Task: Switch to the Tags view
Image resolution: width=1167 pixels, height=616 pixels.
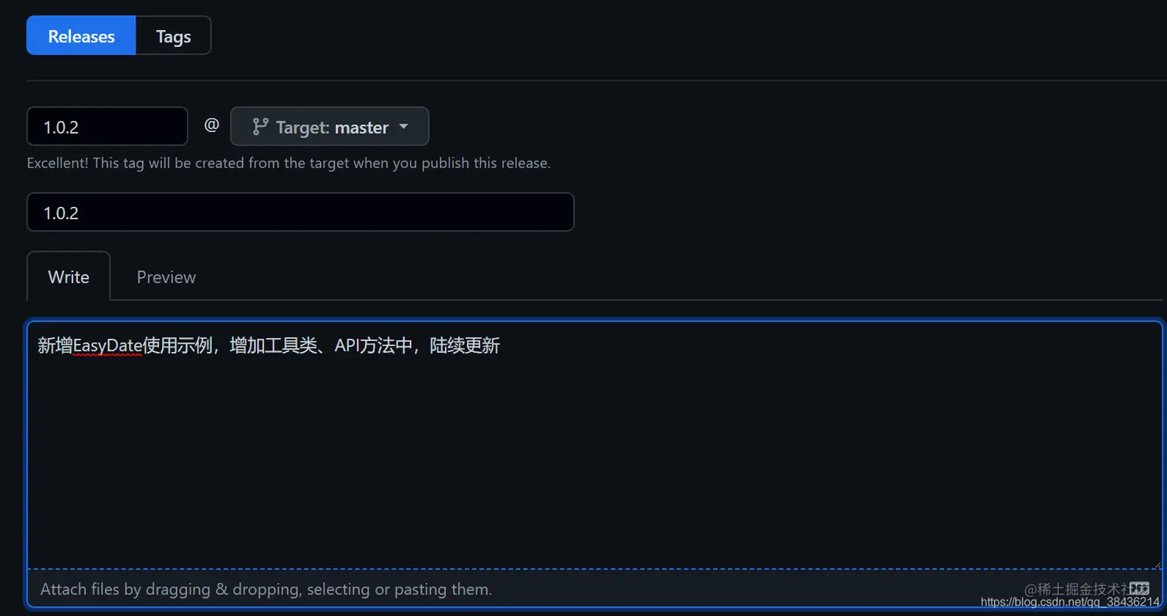Action: click(173, 36)
